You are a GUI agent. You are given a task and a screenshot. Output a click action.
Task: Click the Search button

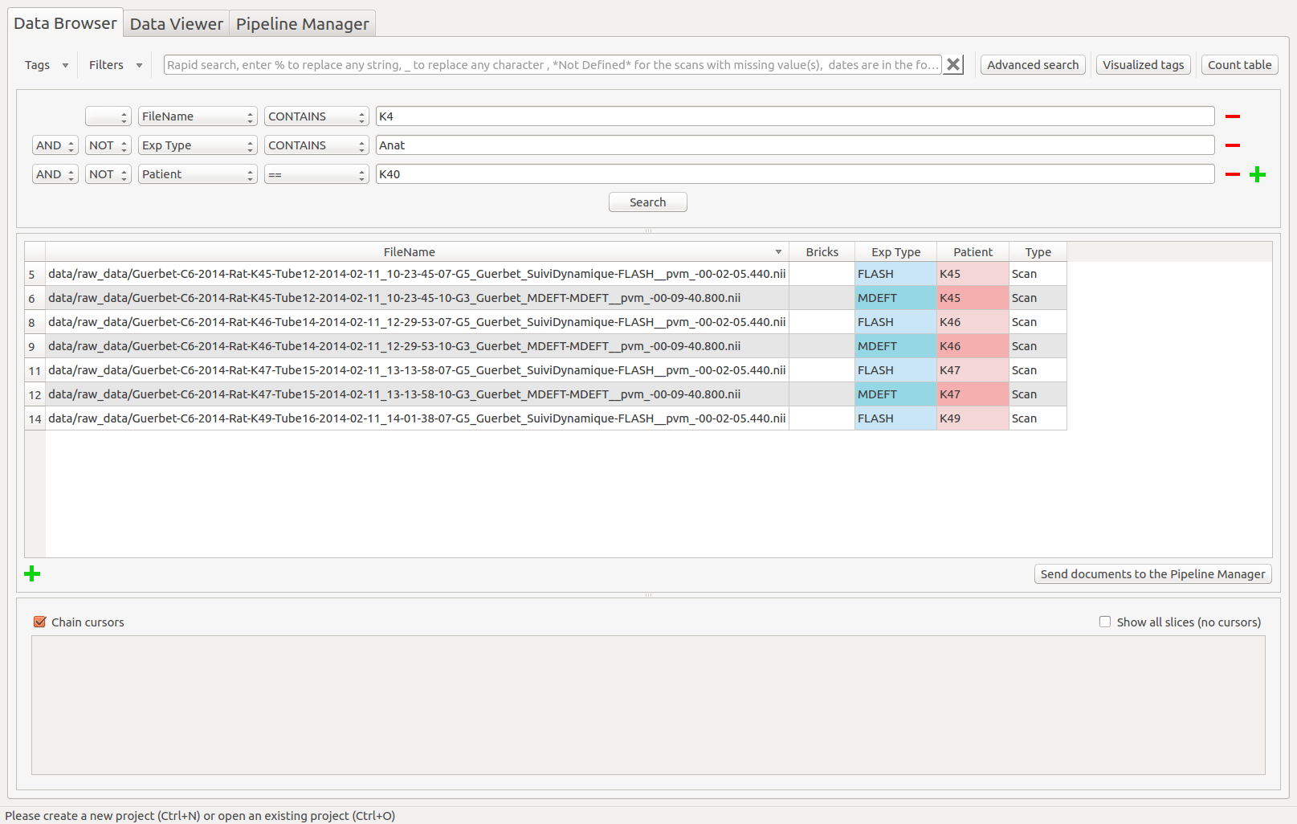648,202
